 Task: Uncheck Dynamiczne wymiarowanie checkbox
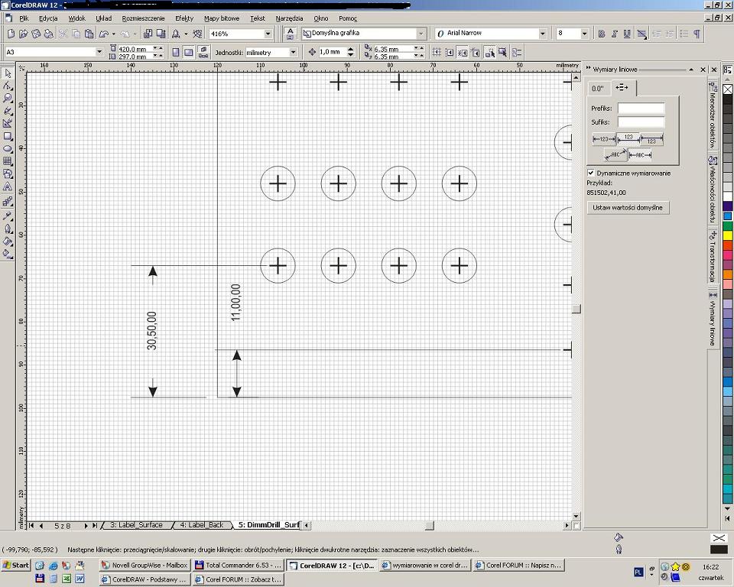point(591,174)
